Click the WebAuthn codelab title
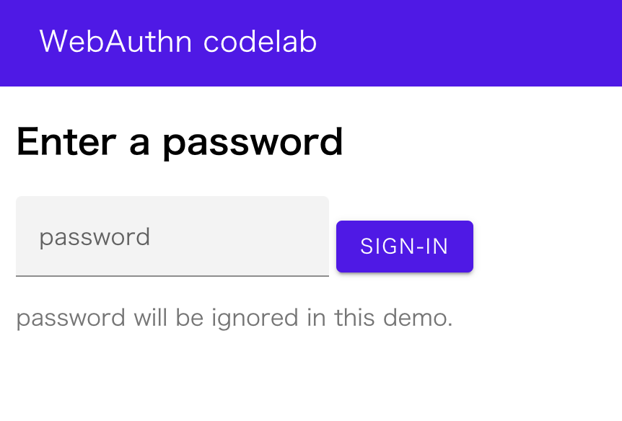 [x=179, y=42]
